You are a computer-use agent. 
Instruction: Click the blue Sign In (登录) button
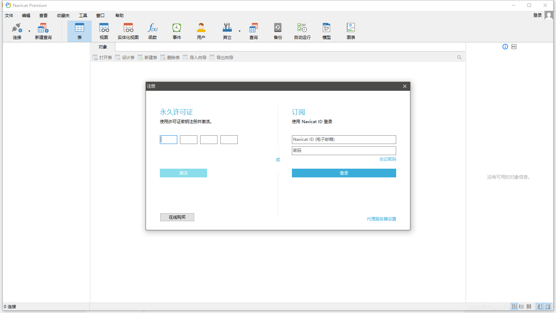coord(344,173)
